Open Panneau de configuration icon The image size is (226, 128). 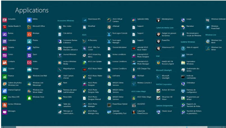tap(183, 91)
